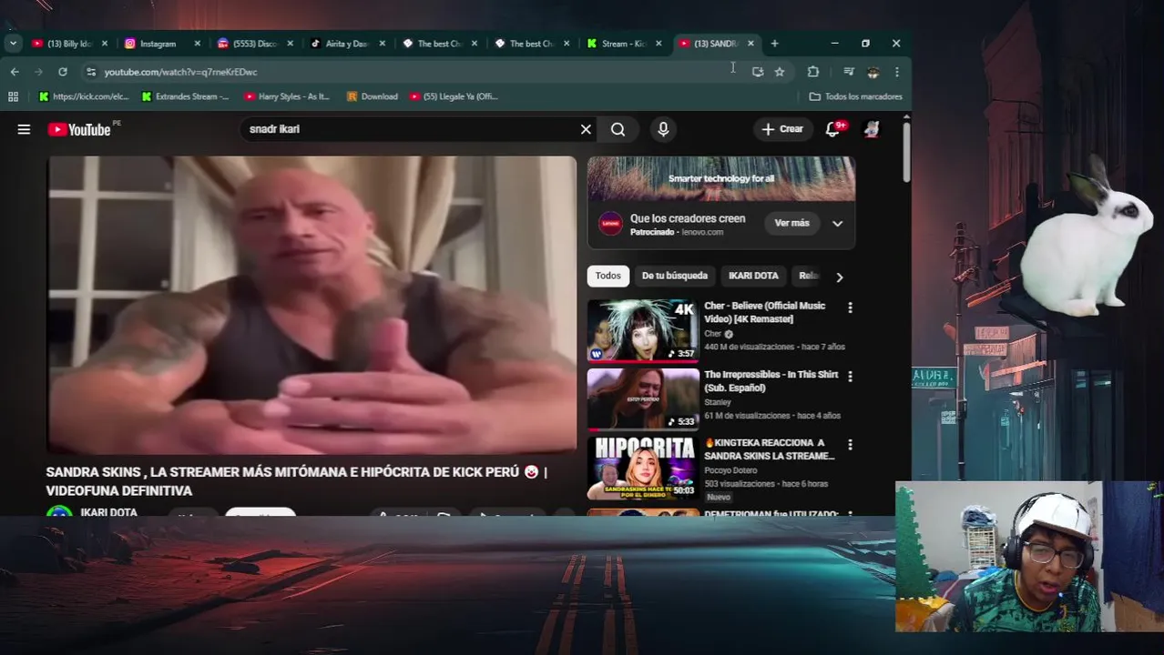The image size is (1164, 655).
Task: Open the tab search dropdown arrow
Action: (13, 43)
